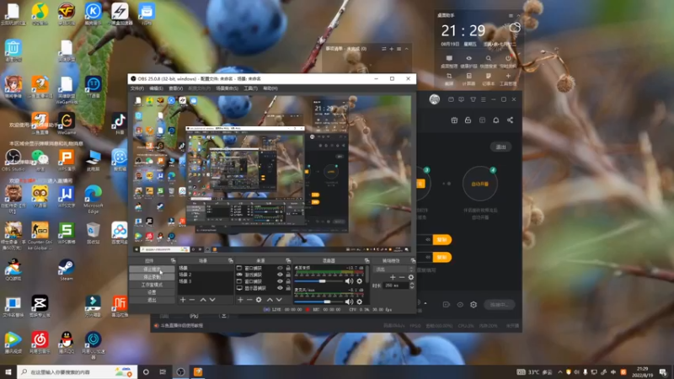The image size is (674, 379).
Task: Open the WeGame desktop shortcut
Action: click(x=67, y=124)
